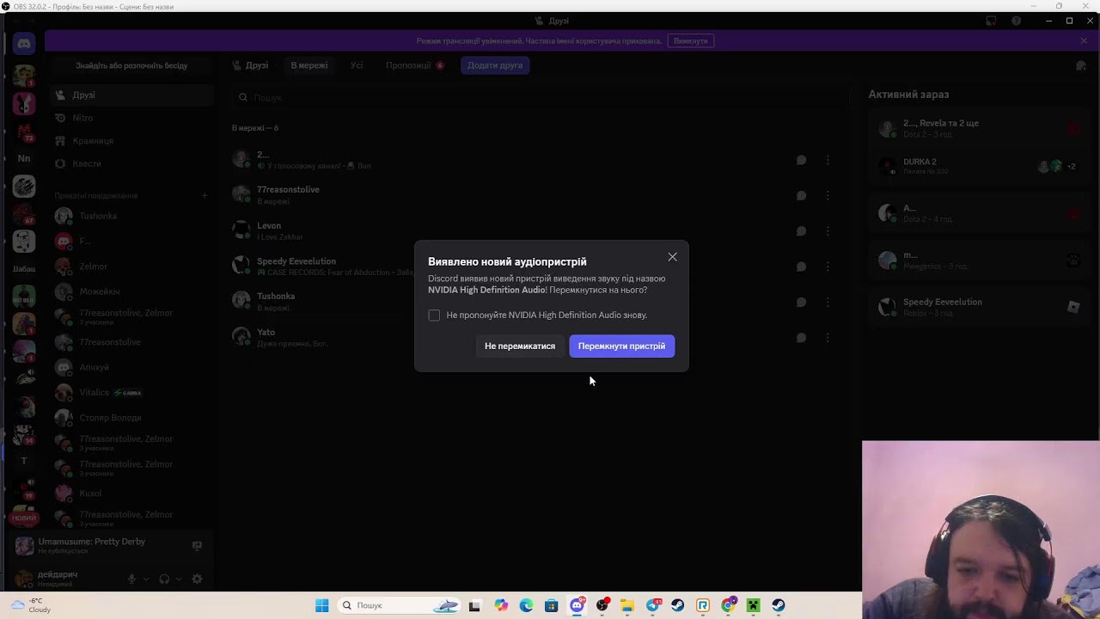Open 'Квести' in the sidebar
Screen dimensions: 1100x619
pos(131,163)
